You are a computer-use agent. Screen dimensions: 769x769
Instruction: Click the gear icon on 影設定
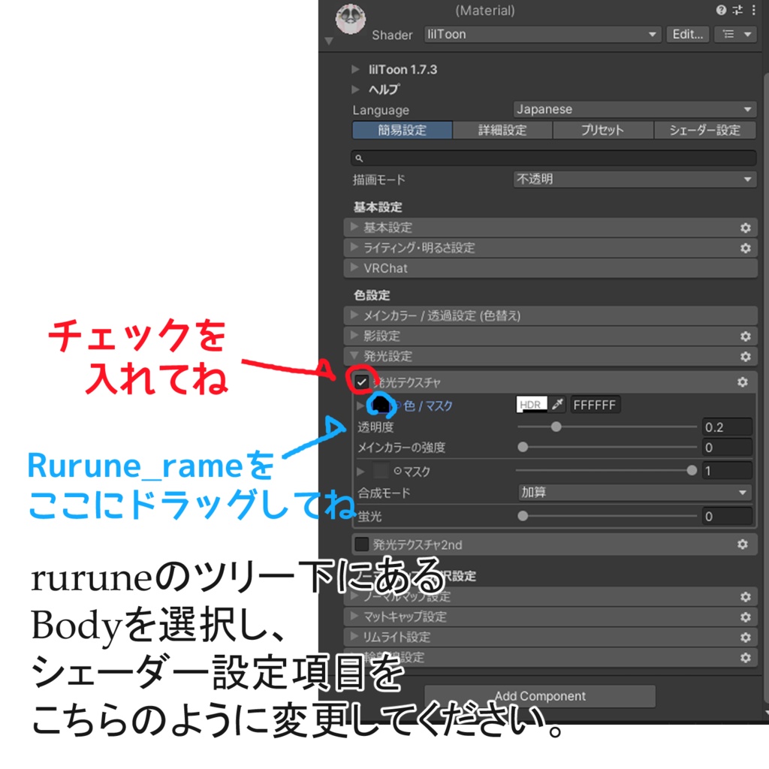pos(745,336)
